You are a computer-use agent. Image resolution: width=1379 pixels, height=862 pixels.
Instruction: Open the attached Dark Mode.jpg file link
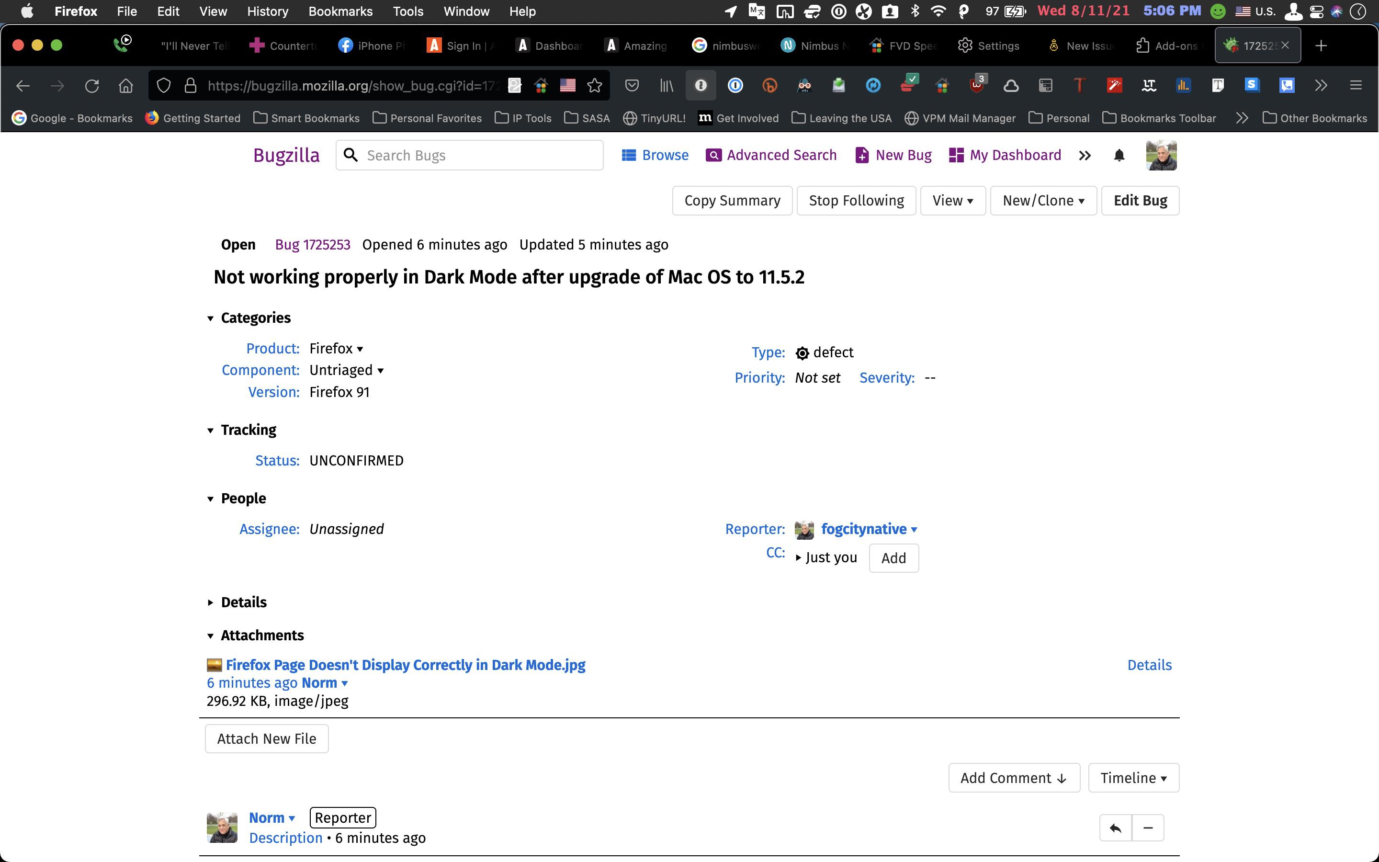click(405, 665)
